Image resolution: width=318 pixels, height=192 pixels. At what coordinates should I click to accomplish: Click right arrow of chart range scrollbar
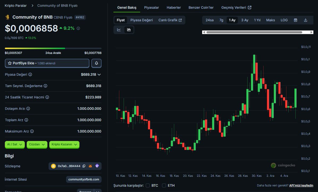point(312,32)
